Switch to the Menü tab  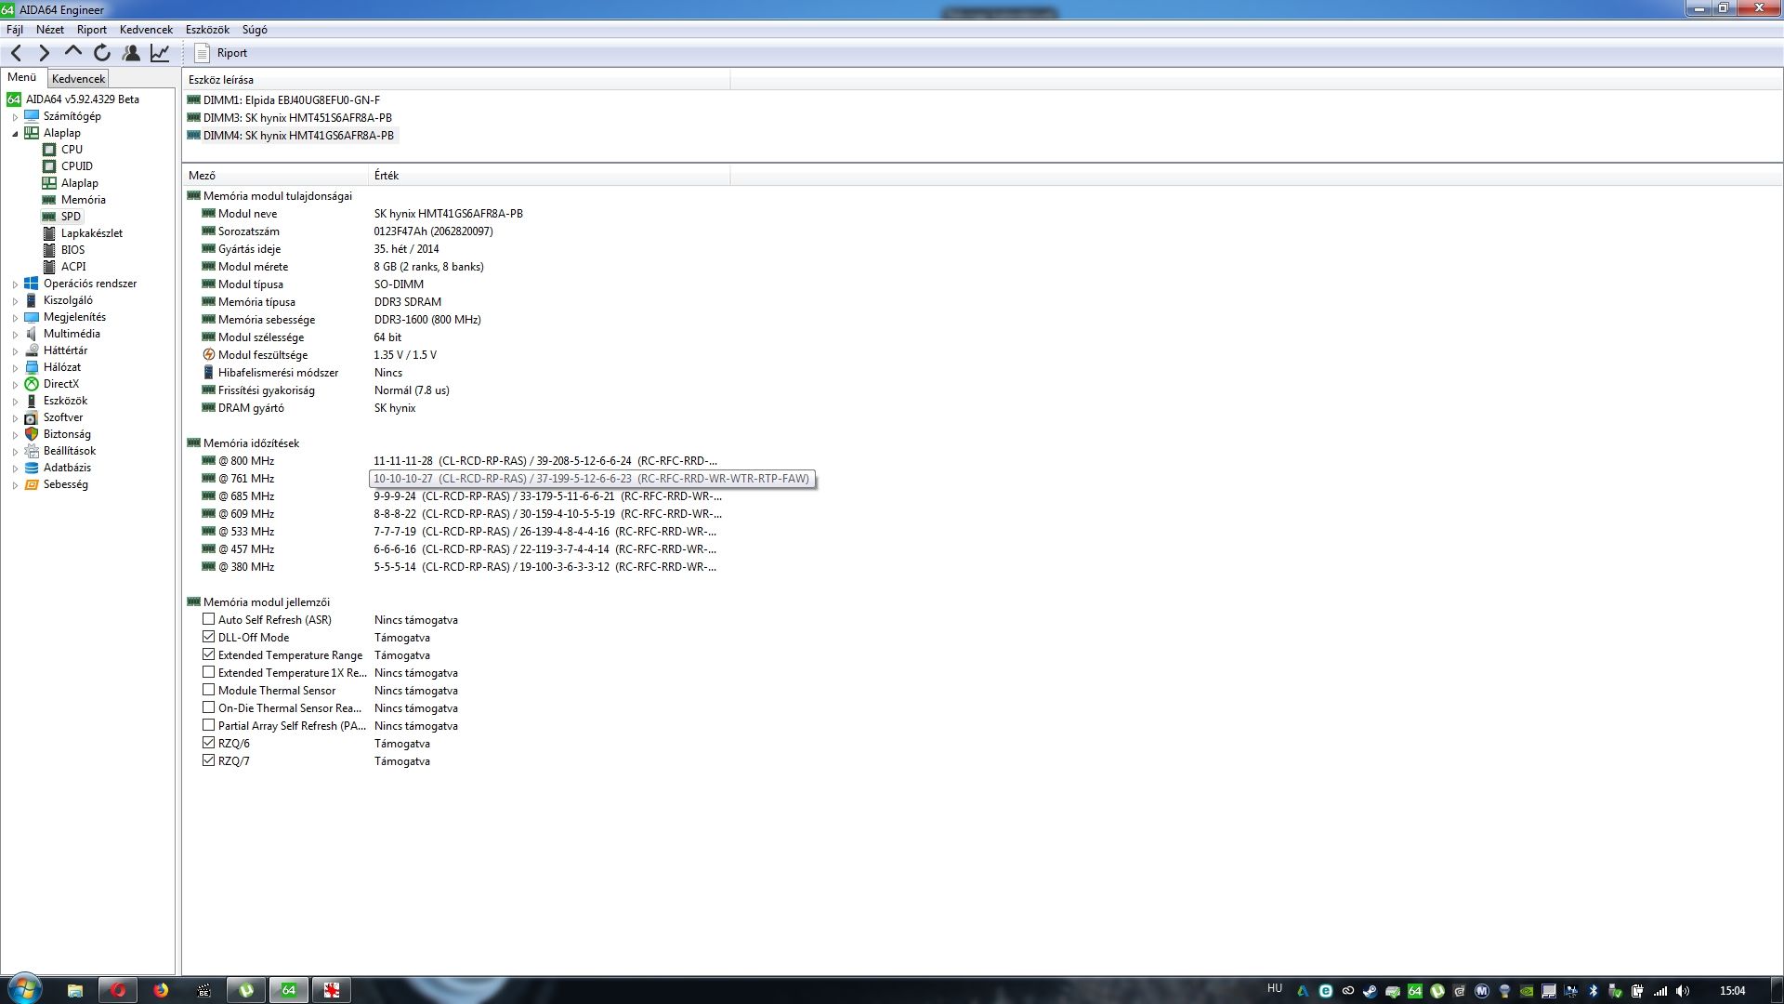22,77
